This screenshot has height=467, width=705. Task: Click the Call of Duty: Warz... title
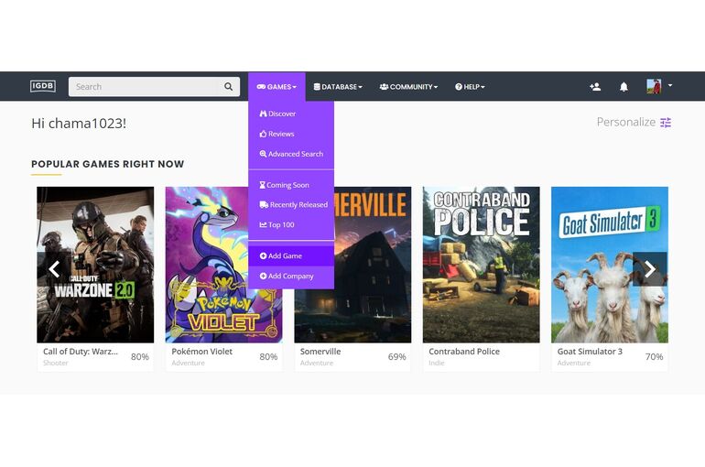(x=81, y=352)
